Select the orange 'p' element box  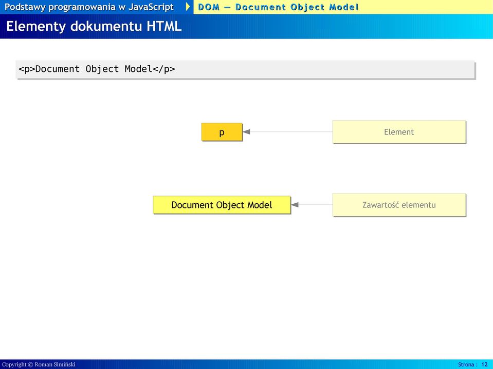point(222,132)
